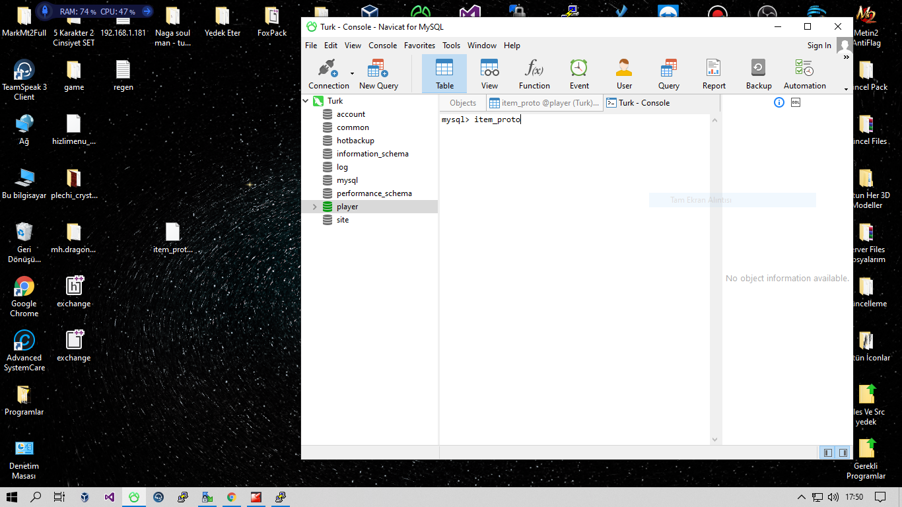Open the Connection toolbar button
902x507 pixels.
328,73
